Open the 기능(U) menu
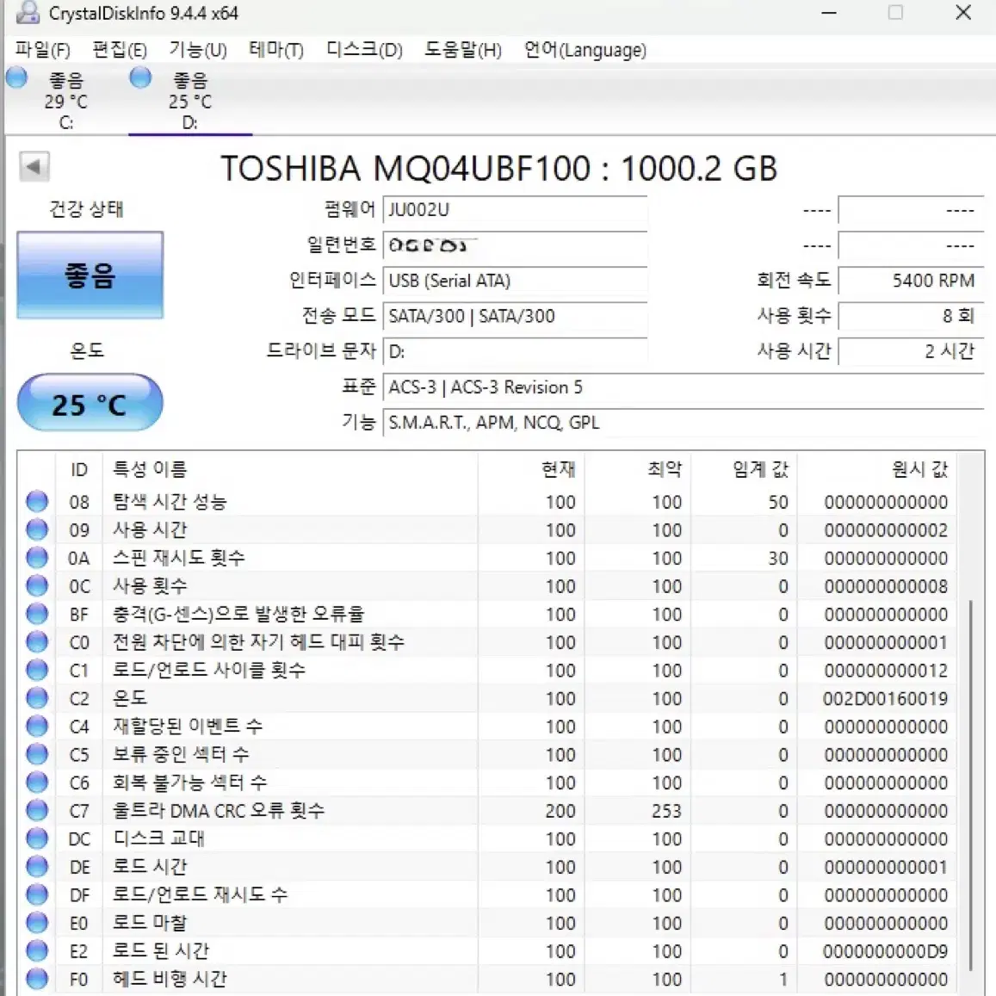The height and width of the screenshot is (996, 996). click(x=197, y=50)
